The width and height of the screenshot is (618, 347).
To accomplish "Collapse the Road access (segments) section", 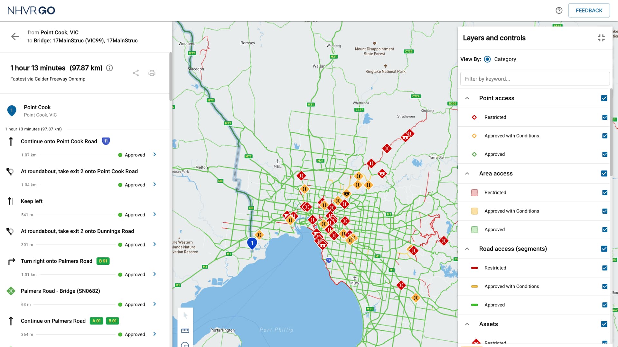I will pos(467,249).
